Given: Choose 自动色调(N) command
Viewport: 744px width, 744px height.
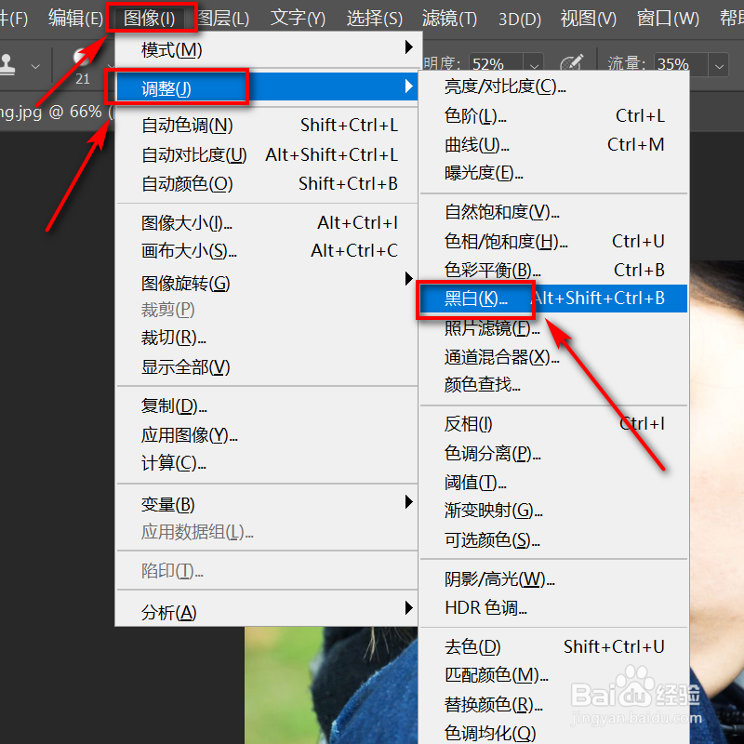Looking at the screenshot, I should coord(267,126).
